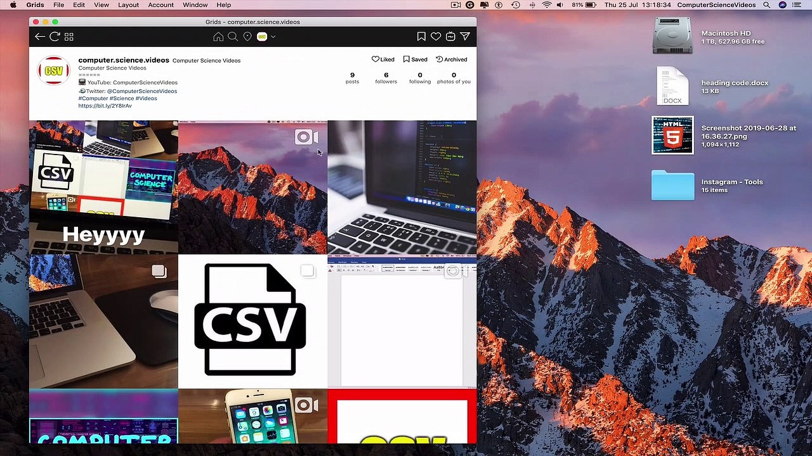Open Siri from the menu bar
The image size is (812, 456).
click(782, 5)
